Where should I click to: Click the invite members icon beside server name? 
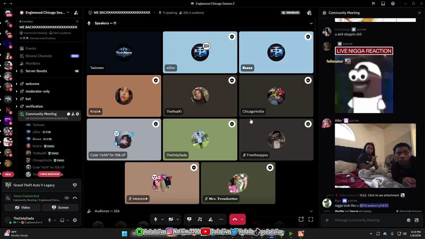click(x=76, y=13)
